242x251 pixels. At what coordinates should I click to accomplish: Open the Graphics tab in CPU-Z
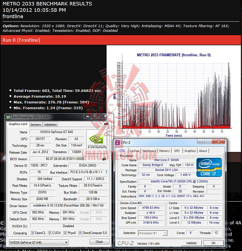point(190,151)
